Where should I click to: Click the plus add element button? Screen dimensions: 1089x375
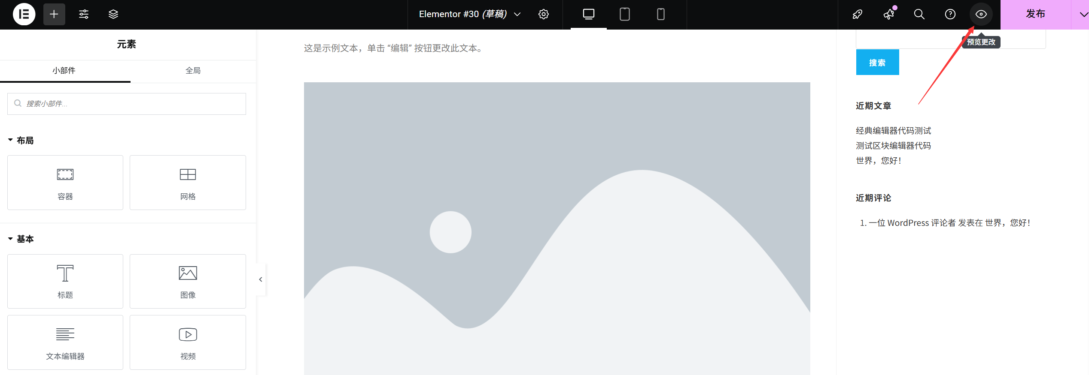pyautogui.click(x=54, y=14)
